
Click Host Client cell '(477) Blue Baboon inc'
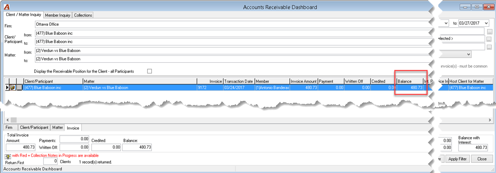click(x=470, y=87)
